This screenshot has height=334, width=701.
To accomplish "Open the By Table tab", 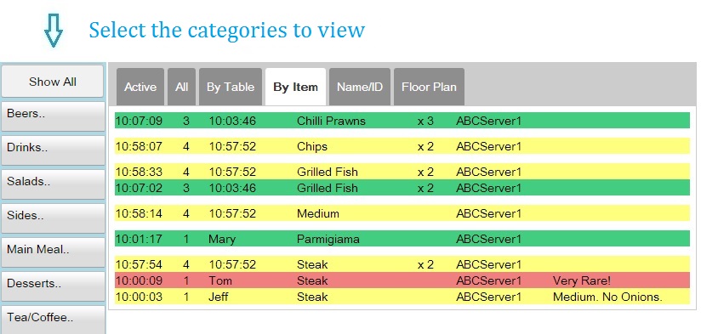I will pyautogui.click(x=231, y=87).
